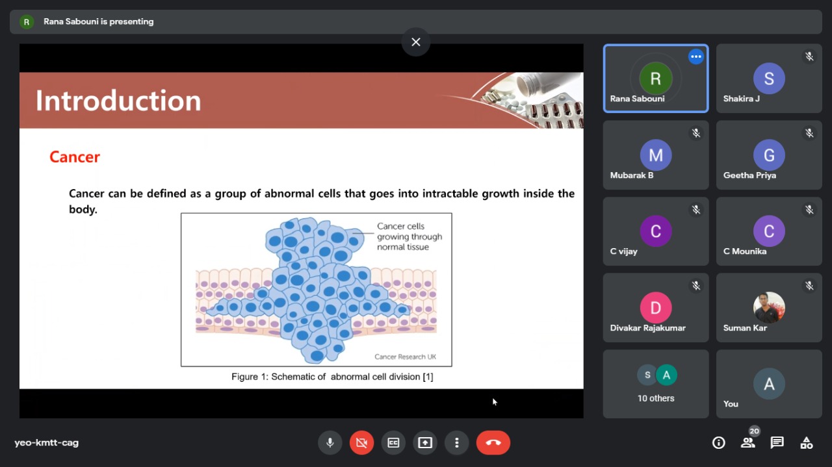
Task: Turn on the camera
Action: (x=361, y=443)
